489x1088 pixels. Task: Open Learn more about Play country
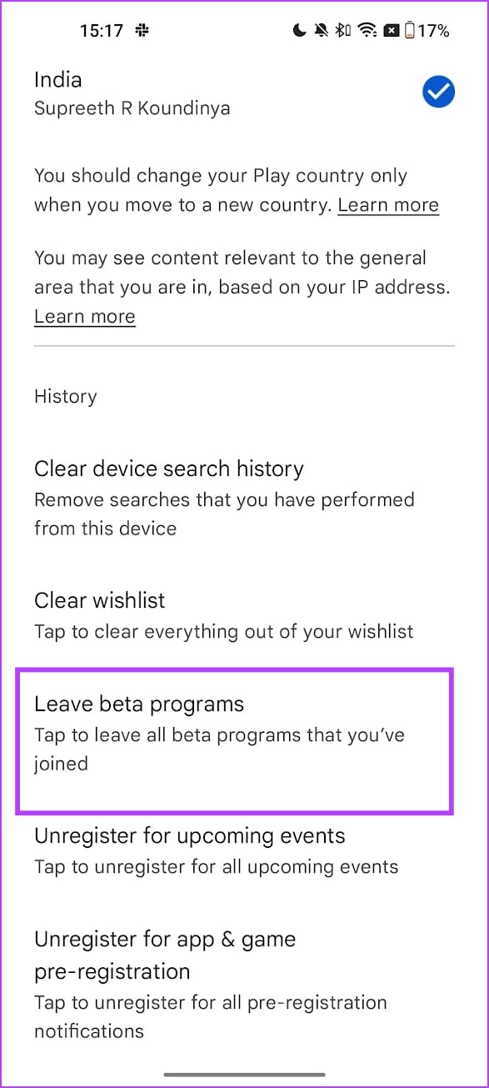coord(388,205)
